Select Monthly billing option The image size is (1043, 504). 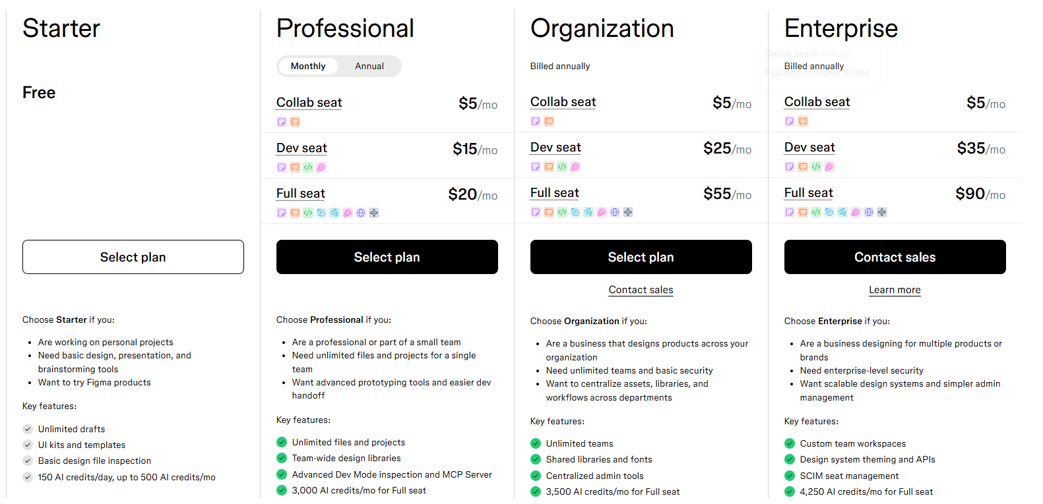click(x=307, y=66)
